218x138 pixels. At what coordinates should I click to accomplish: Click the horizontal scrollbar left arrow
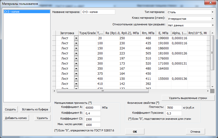click(x=54, y=91)
